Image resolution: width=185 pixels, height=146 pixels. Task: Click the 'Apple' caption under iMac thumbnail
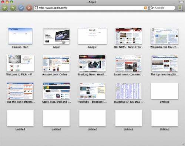pyautogui.click(x=56, y=47)
